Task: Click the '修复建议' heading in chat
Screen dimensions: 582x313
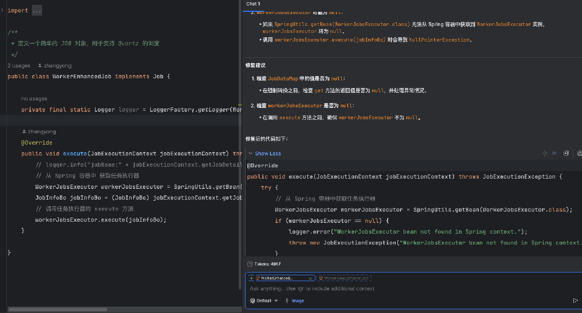Action: [255, 65]
